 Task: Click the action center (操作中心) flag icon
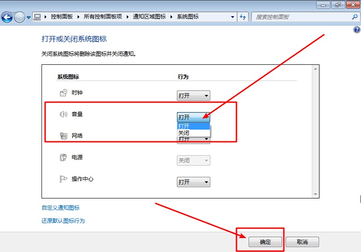click(64, 179)
